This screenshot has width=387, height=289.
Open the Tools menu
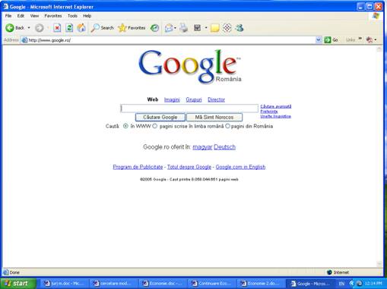(72, 16)
